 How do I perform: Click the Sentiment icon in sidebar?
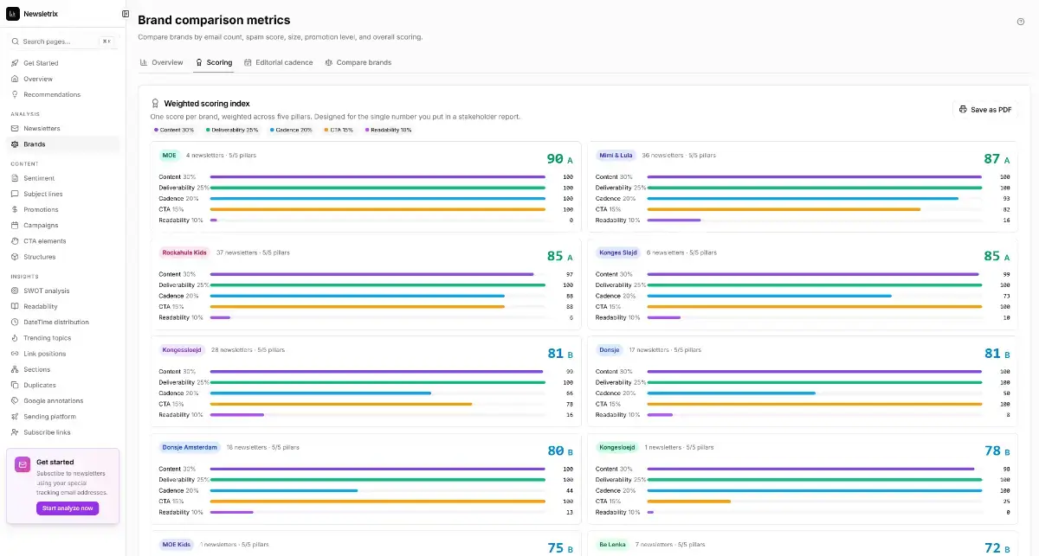click(15, 178)
